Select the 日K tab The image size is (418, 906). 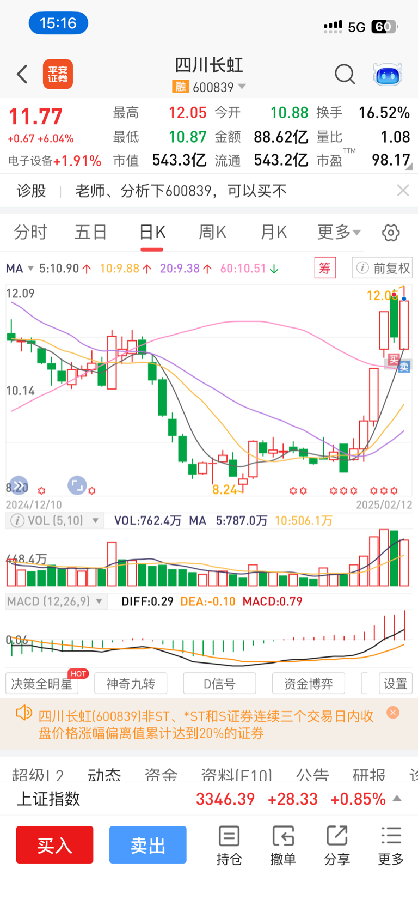pyautogui.click(x=152, y=233)
